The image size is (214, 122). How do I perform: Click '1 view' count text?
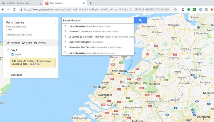coord(9,30)
